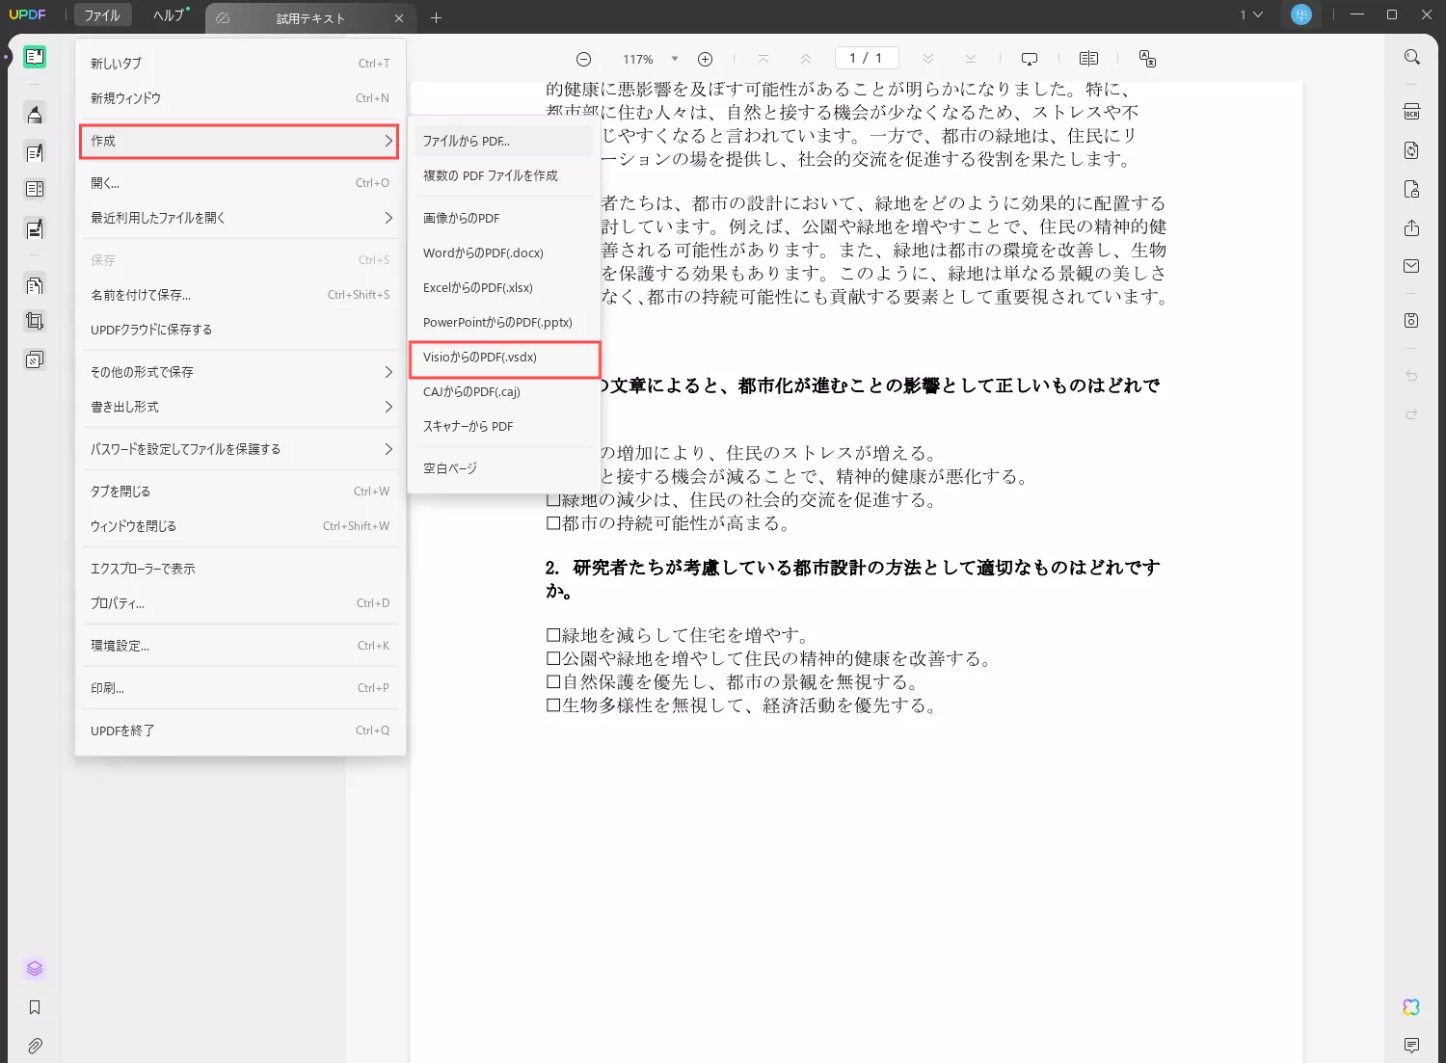Open the bookmarks panel icon
The height and width of the screenshot is (1063, 1446).
click(35, 1007)
